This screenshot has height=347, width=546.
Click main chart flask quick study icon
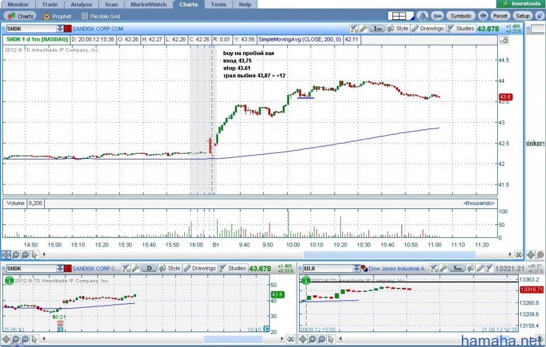[354, 28]
